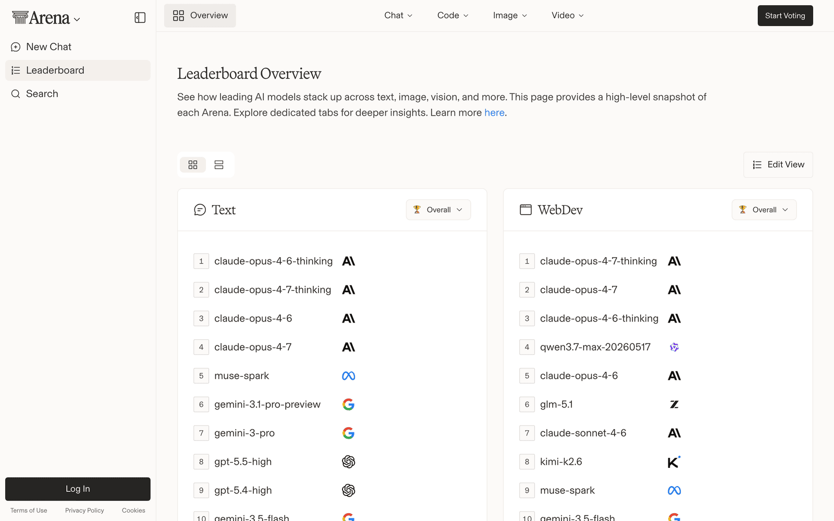
Task: Click Google logo beside gemini-3-pro
Action: coord(349,433)
